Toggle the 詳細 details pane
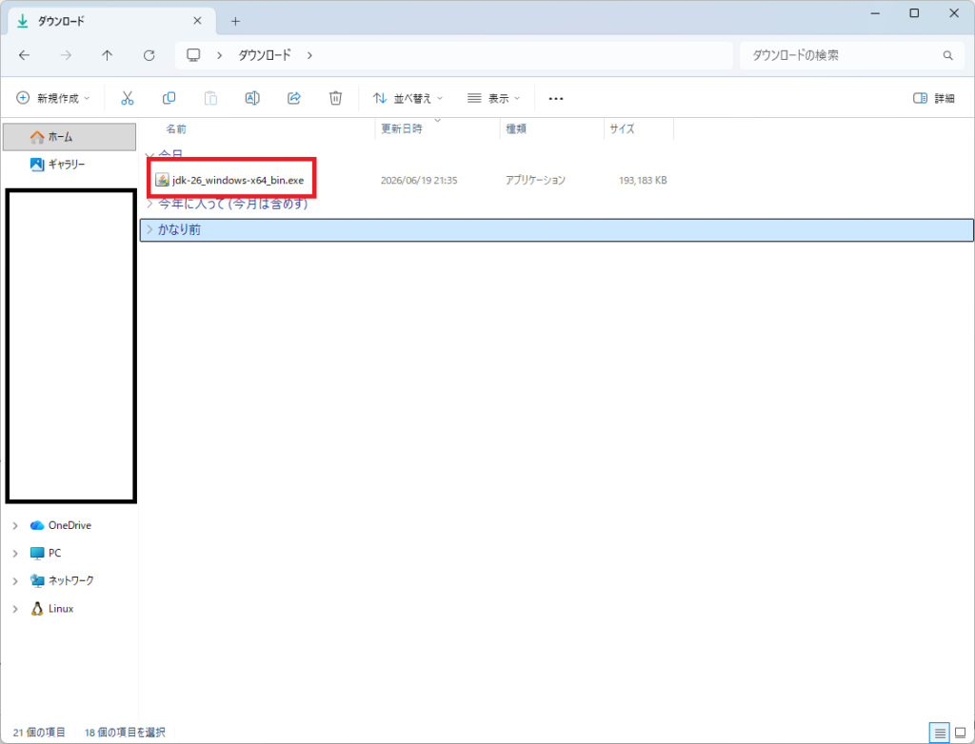Viewport: 975px width, 744px height. pyautogui.click(x=934, y=98)
